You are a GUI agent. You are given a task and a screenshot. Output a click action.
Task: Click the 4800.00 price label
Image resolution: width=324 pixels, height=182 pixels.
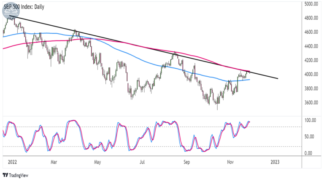pyautogui.click(x=311, y=18)
